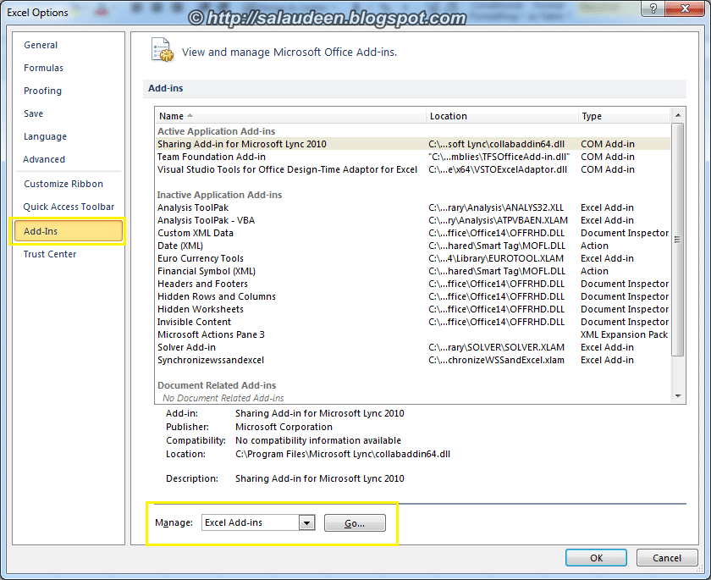Open the Advanced options page
The height and width of the screenshot is (580, 711).
(44, 158)
